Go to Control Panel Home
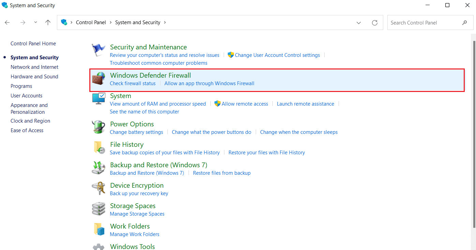476x250 pixels. click(33, 44)
